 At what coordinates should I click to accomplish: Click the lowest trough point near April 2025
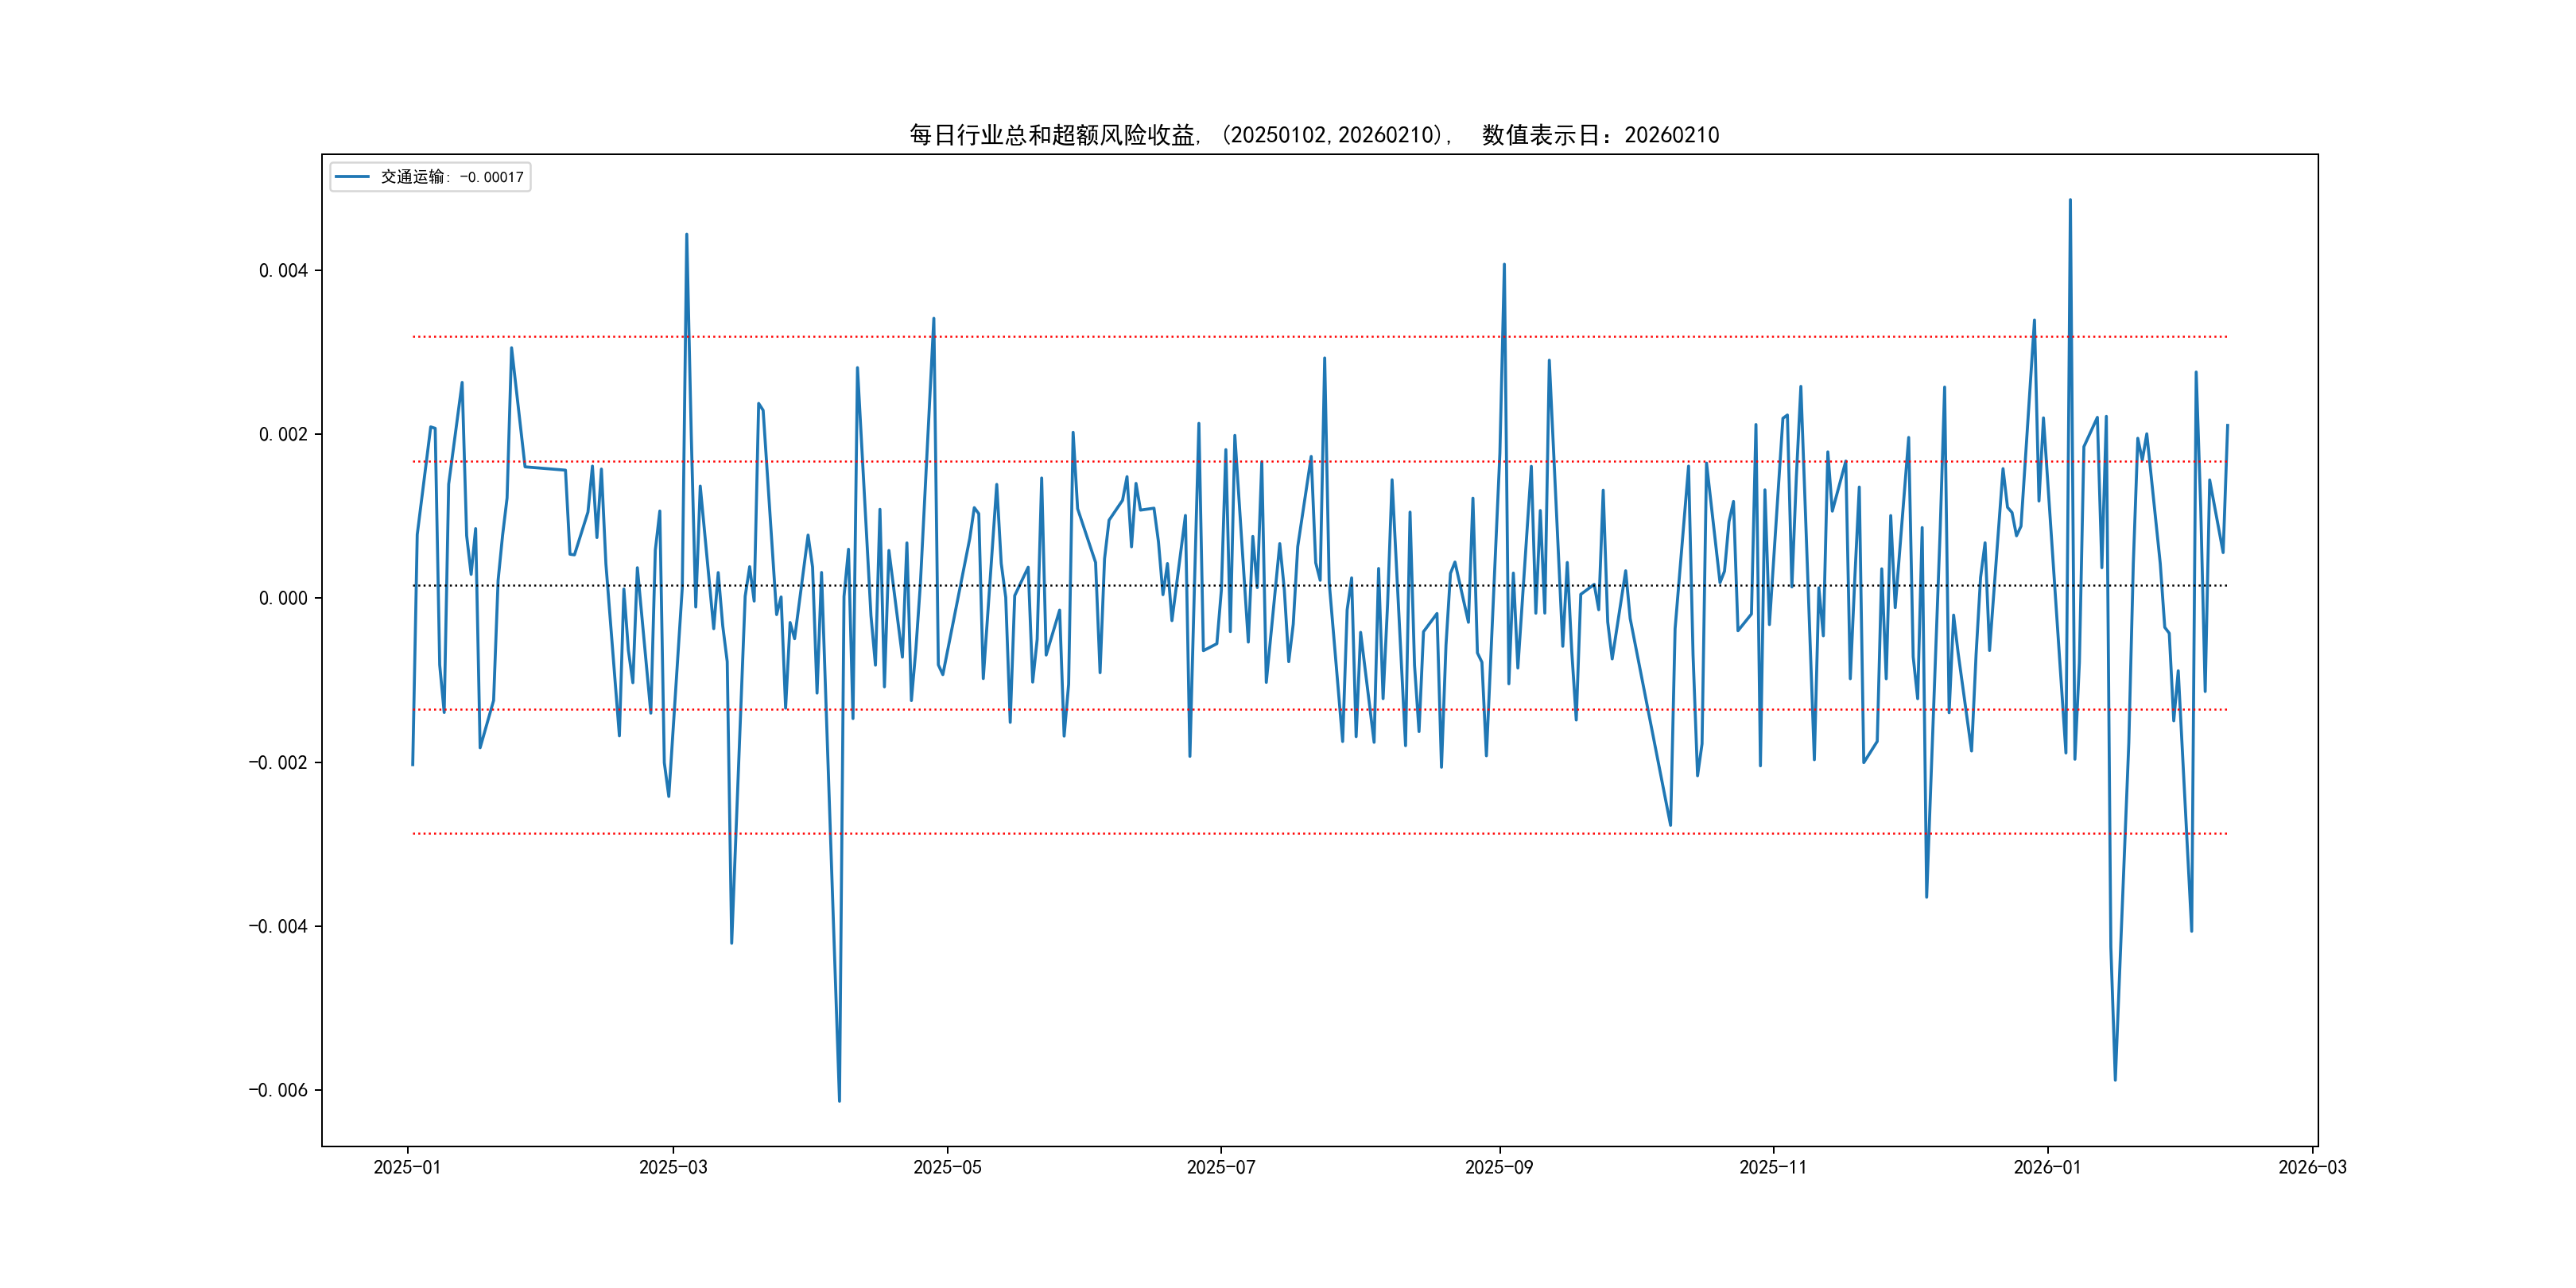[x=839, y=1101]
